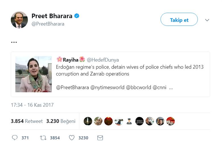The height and width of the screenshot is (151, 222).
Task: Click the quoted tweet text body
Action: pyautogui.click(x=130, y=70)
